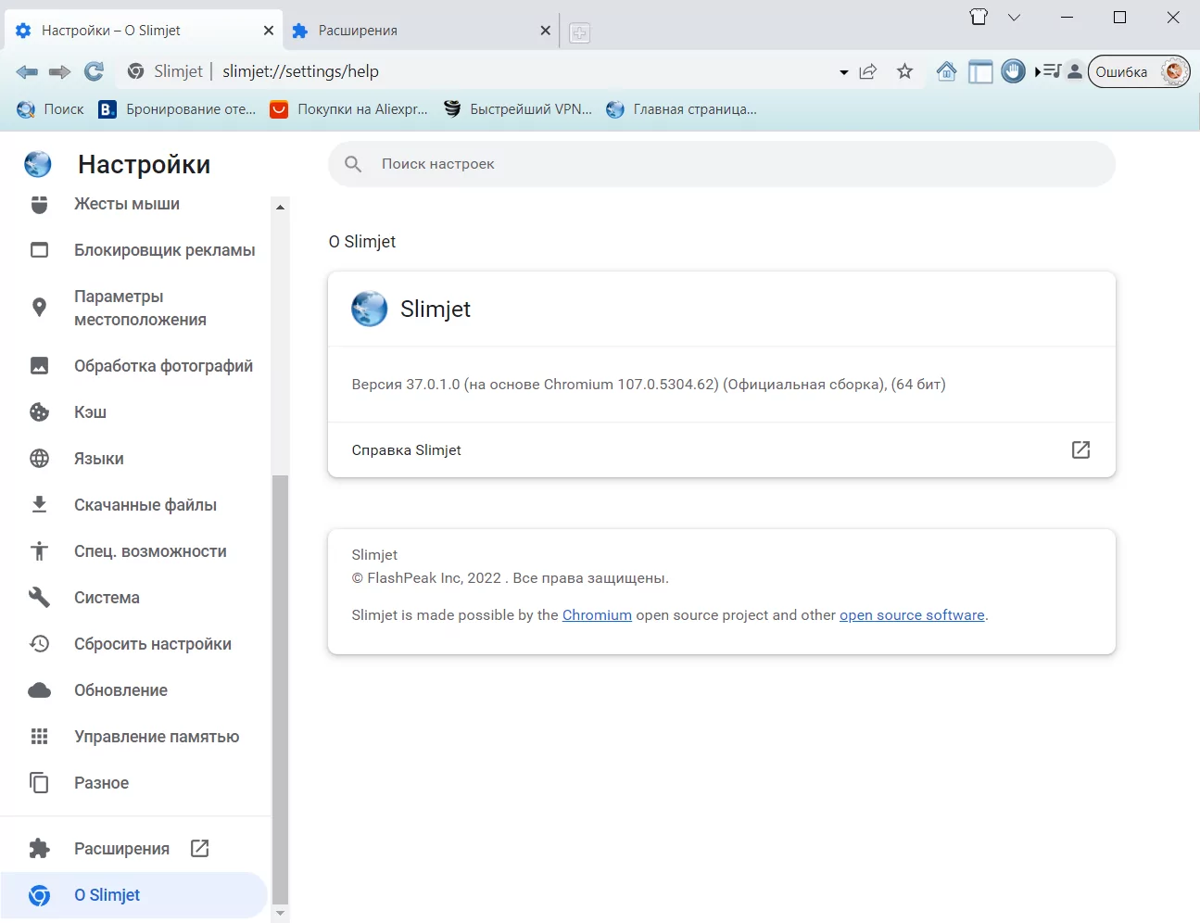The width and height of the screenshot is (1200, 923).
Task: Switch to the Расширения tab
Action: coord(420,31)
